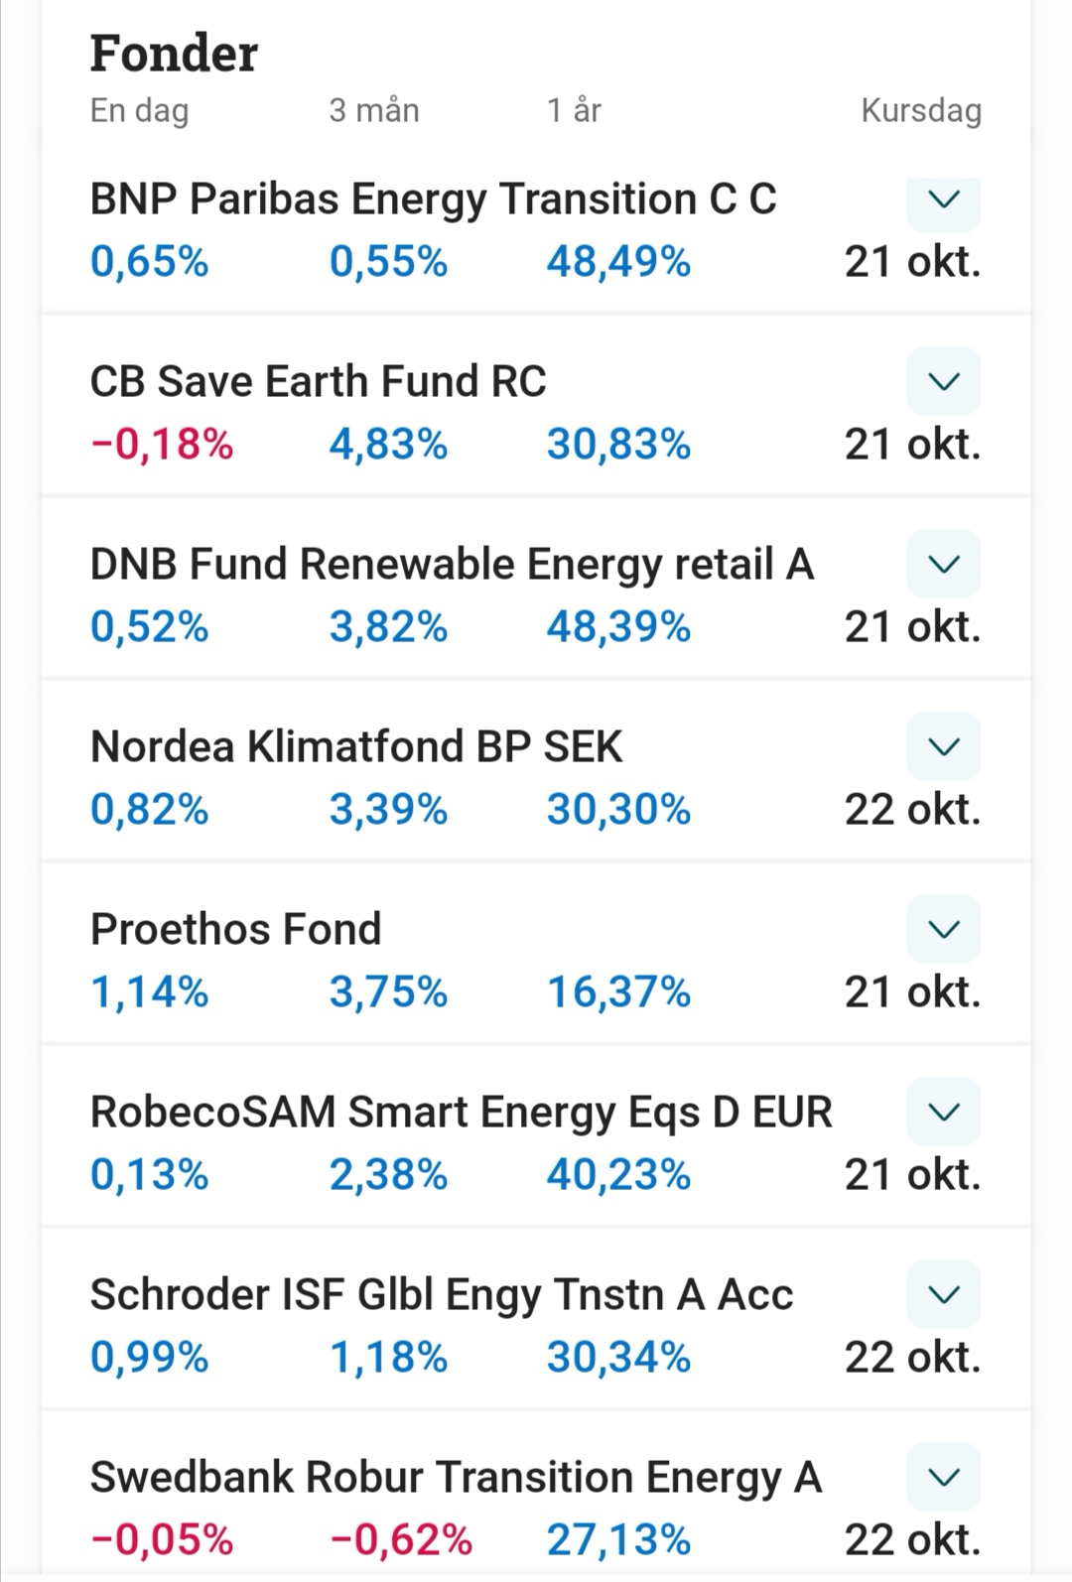1072x1582 pixels.
Task: Open Swedbank Robur Transition Energy A
Action: coord(456,1478)
